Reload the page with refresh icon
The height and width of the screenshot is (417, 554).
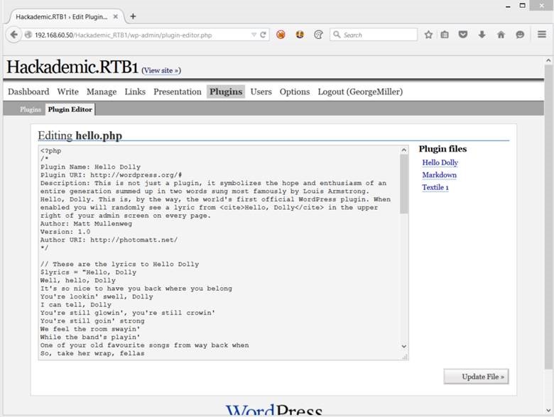pos(263,35)
